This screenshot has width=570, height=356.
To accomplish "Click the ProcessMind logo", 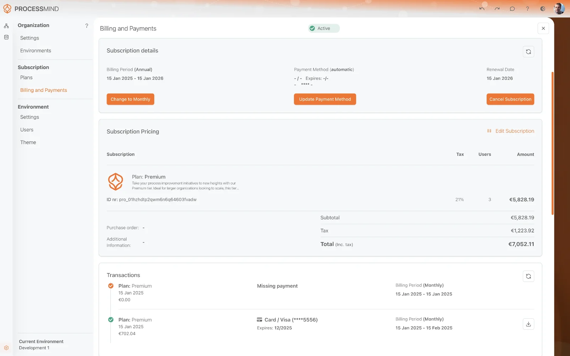I will pyautogui.click(x=31, y=9).
